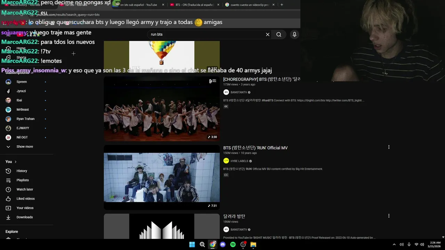Switch to 'cuanto cuesta un videoclip' tab
The height and width of the screenshot is (250, 445).
(249, 5)
